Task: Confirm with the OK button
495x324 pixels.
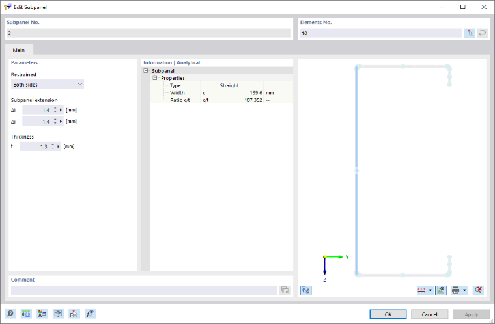Action: click(388, 314)
